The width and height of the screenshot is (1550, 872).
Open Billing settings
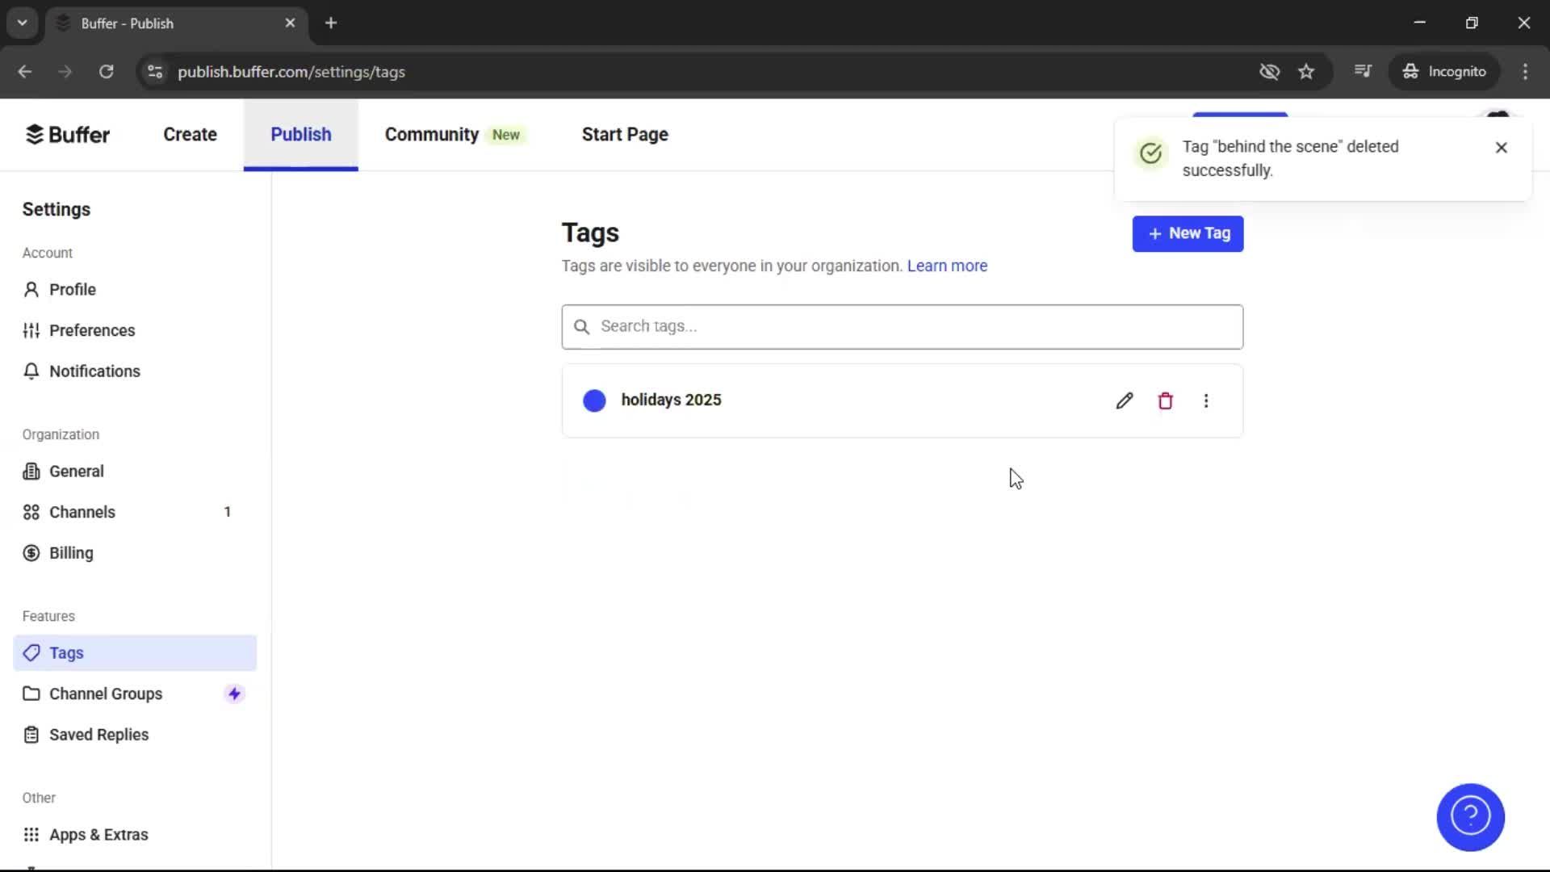point(71,552)
